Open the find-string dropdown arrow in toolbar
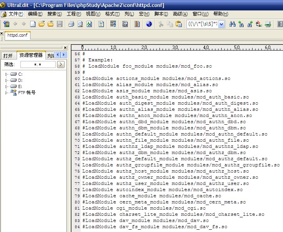This screenshot has height=232, width=283. (x=222, y=24)
